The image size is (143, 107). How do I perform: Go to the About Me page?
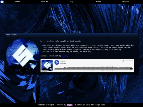[44, 2]
